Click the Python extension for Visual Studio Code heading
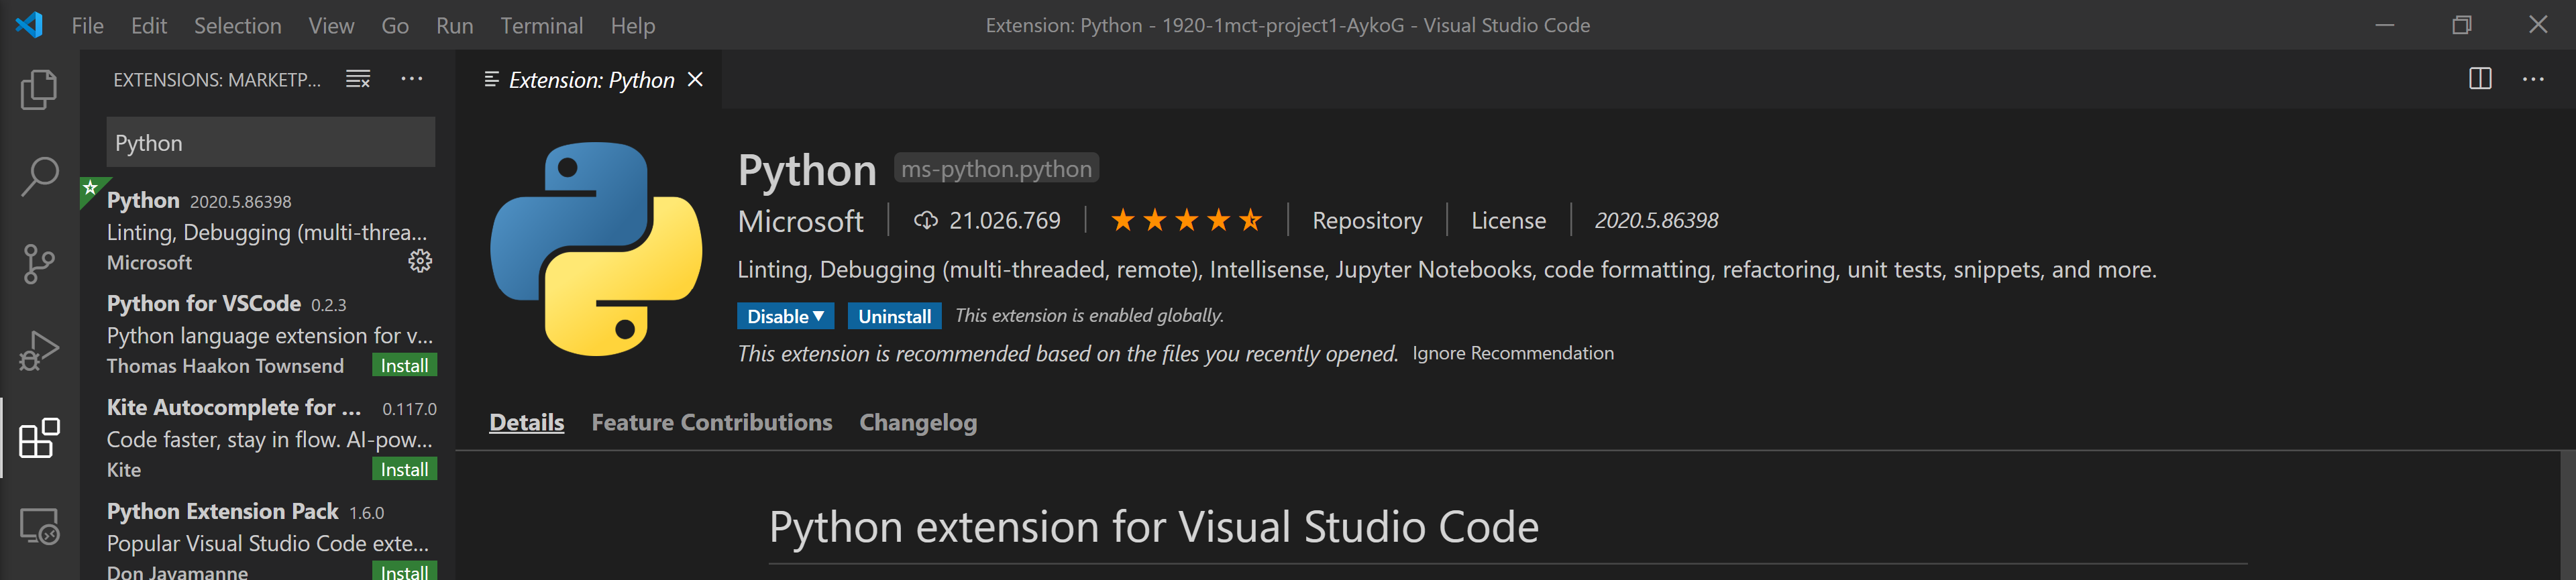 tap(1153, 527)
